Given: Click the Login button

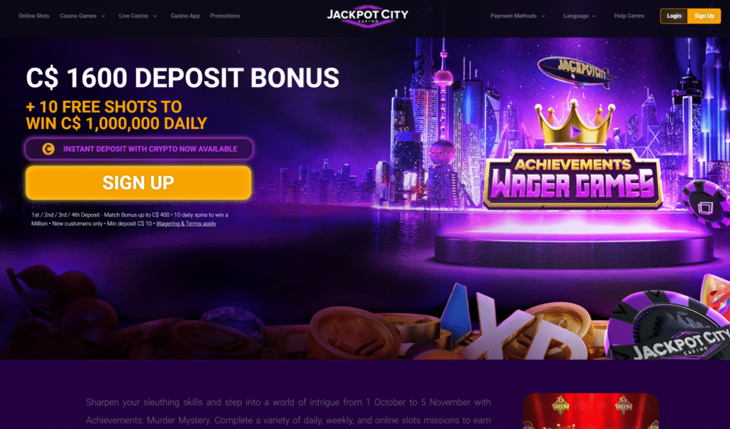Looking at the screenshot, I should (x=674, y=16).
